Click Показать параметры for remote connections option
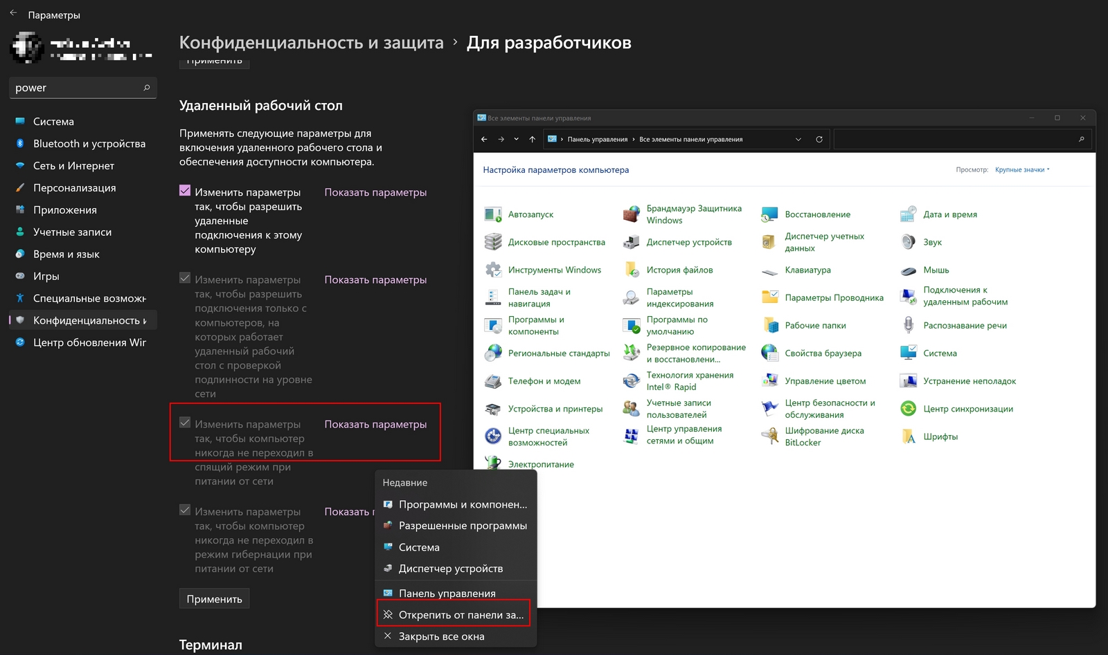 (375, 192)
